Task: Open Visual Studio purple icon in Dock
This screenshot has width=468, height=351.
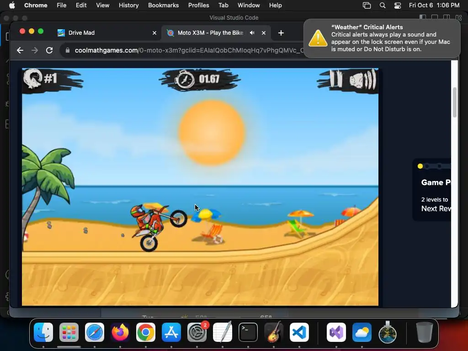Action: [x=336, y=332]
